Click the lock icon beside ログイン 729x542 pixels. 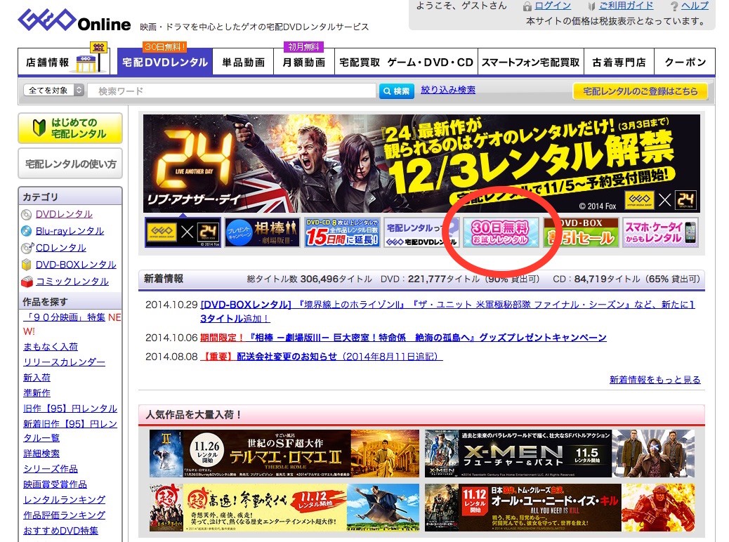tap(527, 6)
